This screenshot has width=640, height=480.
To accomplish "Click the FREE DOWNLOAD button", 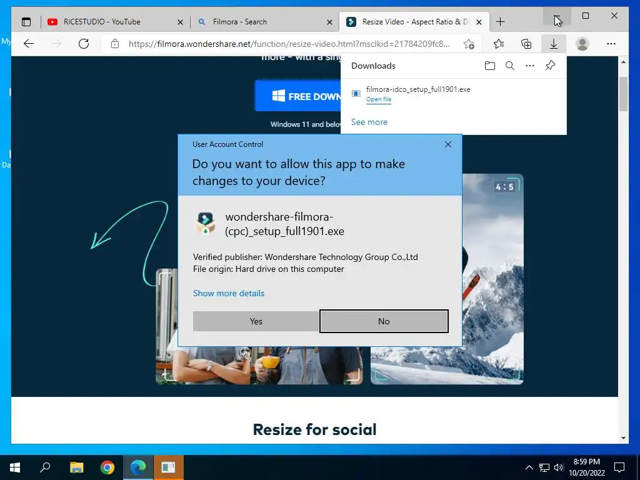I will (298, 96).
